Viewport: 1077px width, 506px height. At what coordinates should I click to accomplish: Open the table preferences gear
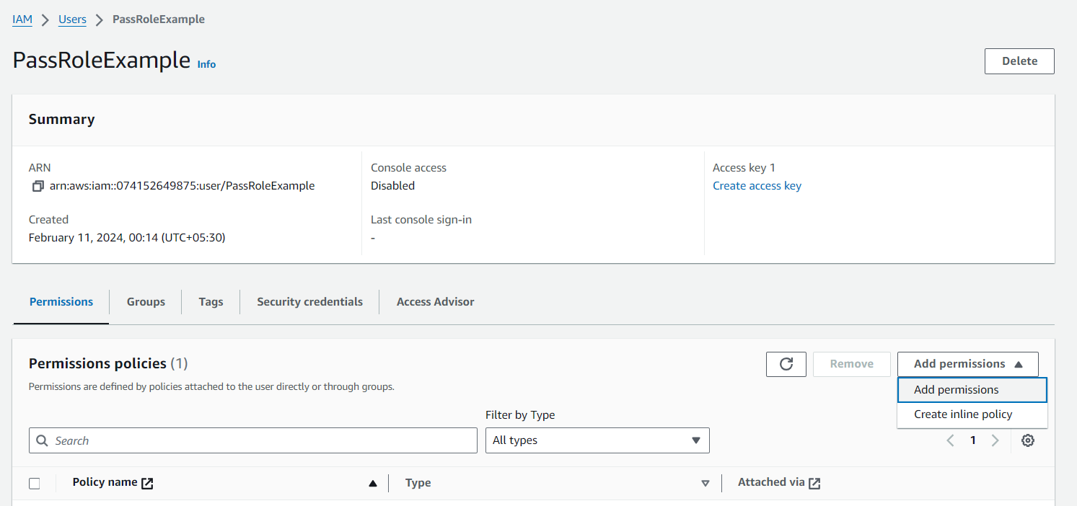click(x=1027, y=440)
